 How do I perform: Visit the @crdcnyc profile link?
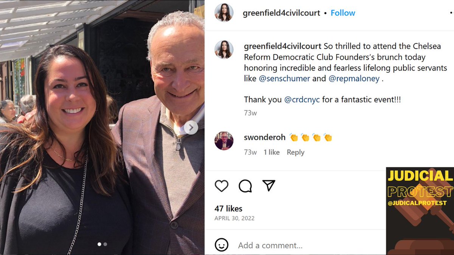coord(302,100)
